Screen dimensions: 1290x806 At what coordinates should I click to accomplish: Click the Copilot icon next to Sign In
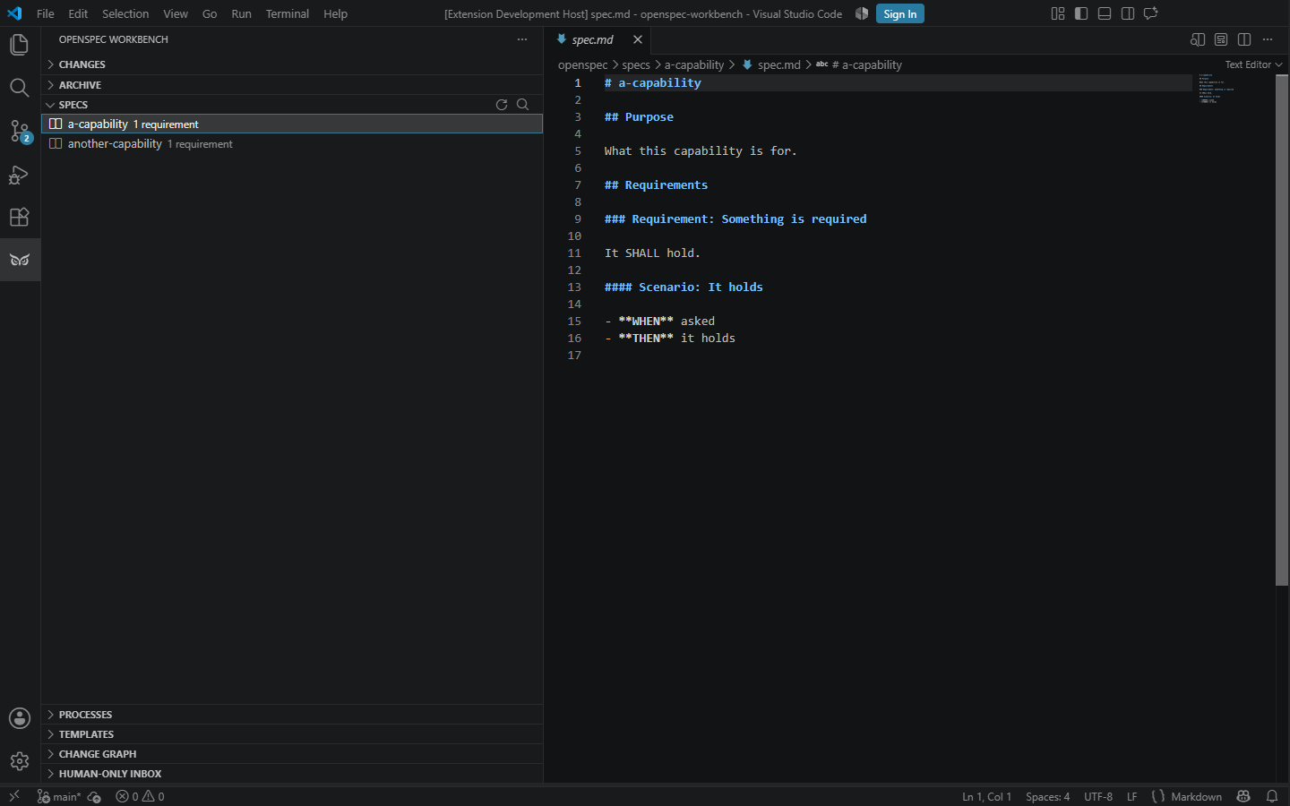click(x=862, y=13)
